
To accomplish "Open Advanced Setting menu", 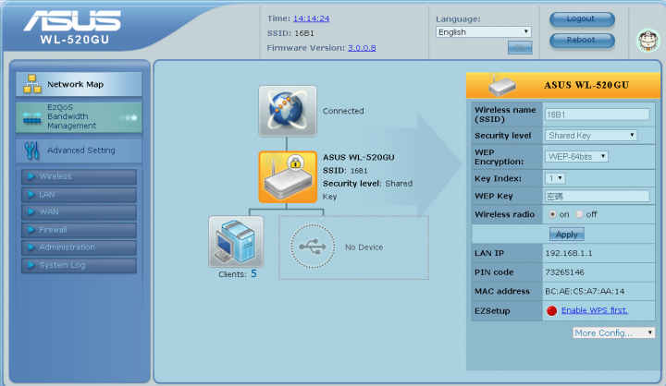I will [79, 151].
